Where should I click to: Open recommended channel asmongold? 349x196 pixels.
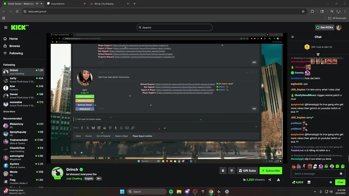click(x=23, y=157)
